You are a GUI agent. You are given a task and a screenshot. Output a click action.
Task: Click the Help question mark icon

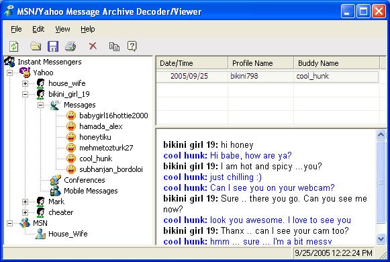(x=132, y=46)
